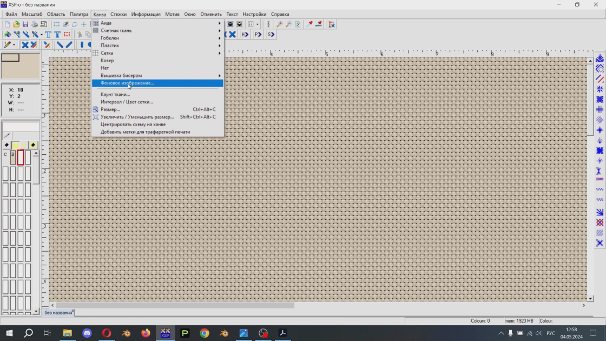
Task: Click the Open folder icon
Action: 16,24
